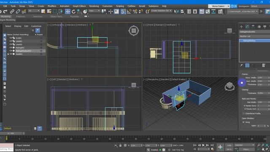Click the Play Animation button
Screen dimensions: 270x152
(x=203, y=145)
